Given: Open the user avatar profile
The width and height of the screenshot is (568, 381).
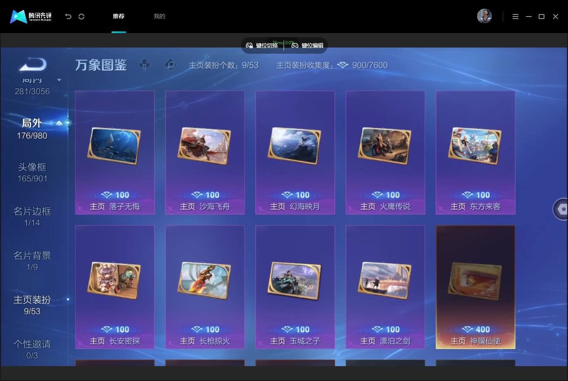Looking at the screenshot, I should pyautogui.click(x=484, y=16).
